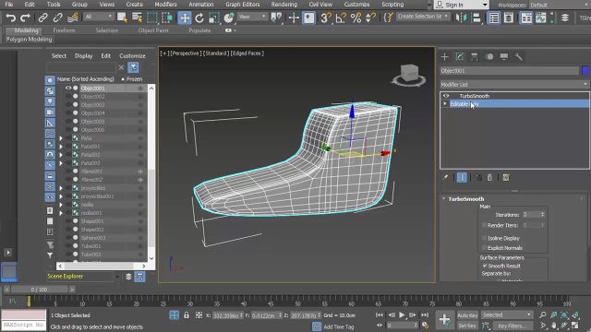Expand the proyectiles group in Scene Explorer
591x332 pixels.
click(61, 188)
